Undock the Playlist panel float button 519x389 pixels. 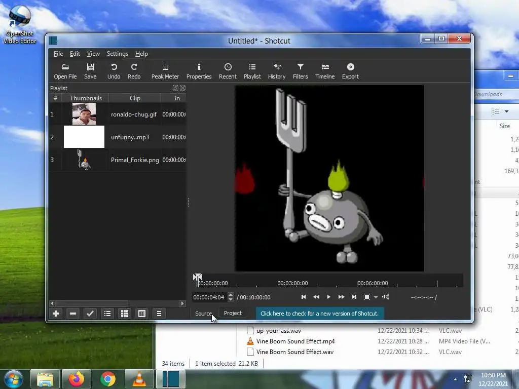(x=175, y=88)
